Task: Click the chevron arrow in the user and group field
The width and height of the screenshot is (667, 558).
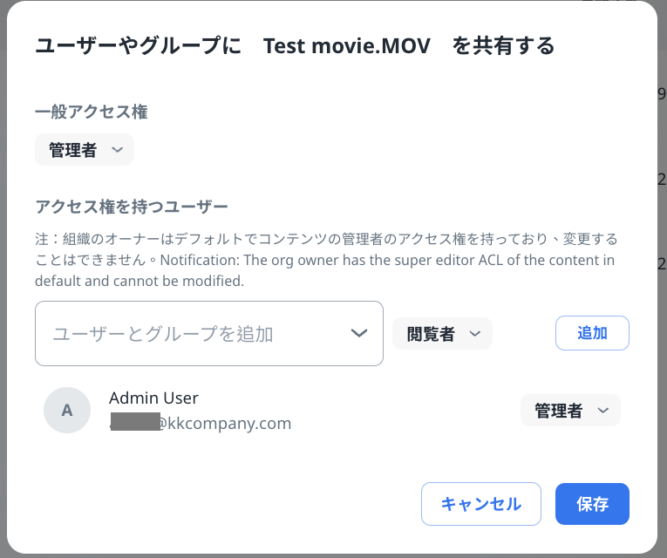Action: pyautogui.click(x=358, y=333)
